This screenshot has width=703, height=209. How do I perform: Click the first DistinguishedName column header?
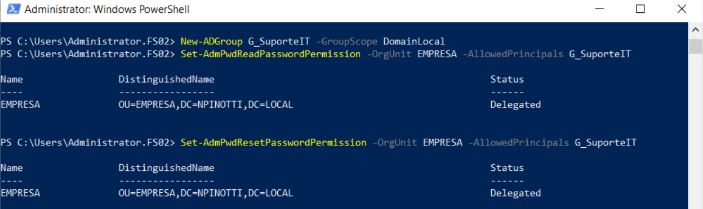click(x=166, y=79)
